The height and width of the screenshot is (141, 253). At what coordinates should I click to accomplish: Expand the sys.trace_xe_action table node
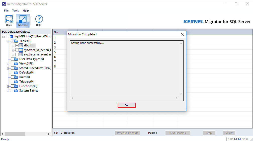click(x=13, y=50)
